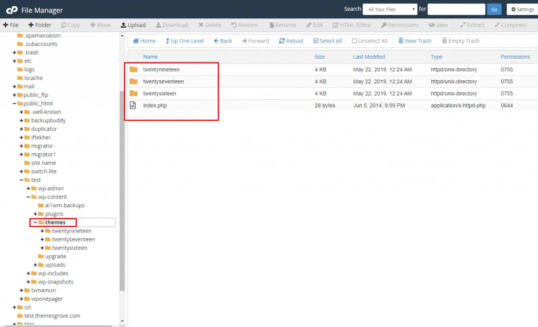This screenshot has width=538, height=327.
Task: Expand the etc folder in tree
Action: 14,61
